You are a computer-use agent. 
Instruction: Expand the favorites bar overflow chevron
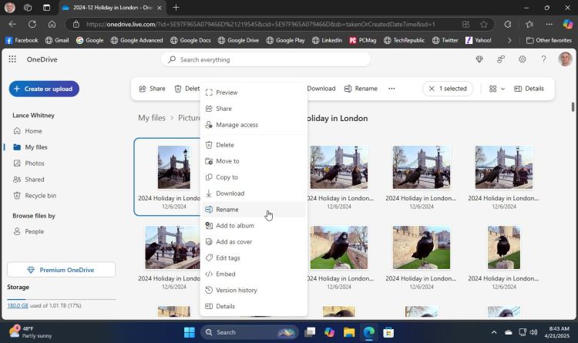pyautogui.click(x=509, y=40)
